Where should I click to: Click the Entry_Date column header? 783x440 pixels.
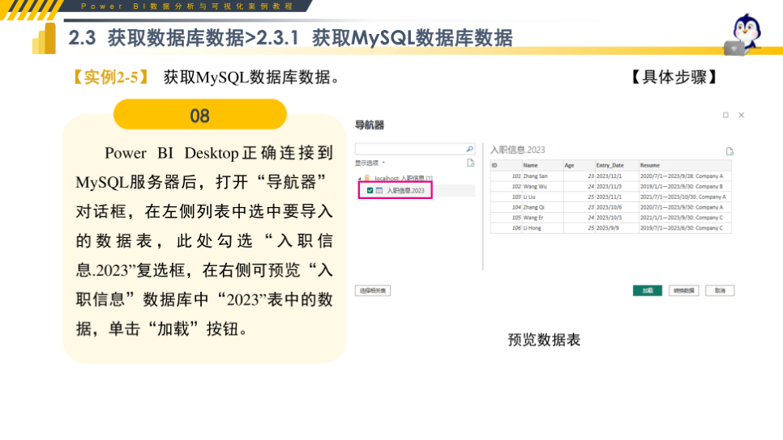pyautogui.click(x=617, y=166)
